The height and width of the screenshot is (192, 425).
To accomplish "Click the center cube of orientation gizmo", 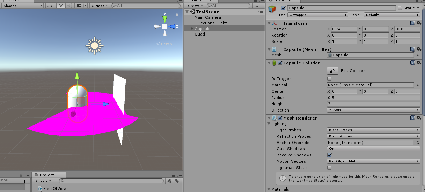I will click(165, 27).
